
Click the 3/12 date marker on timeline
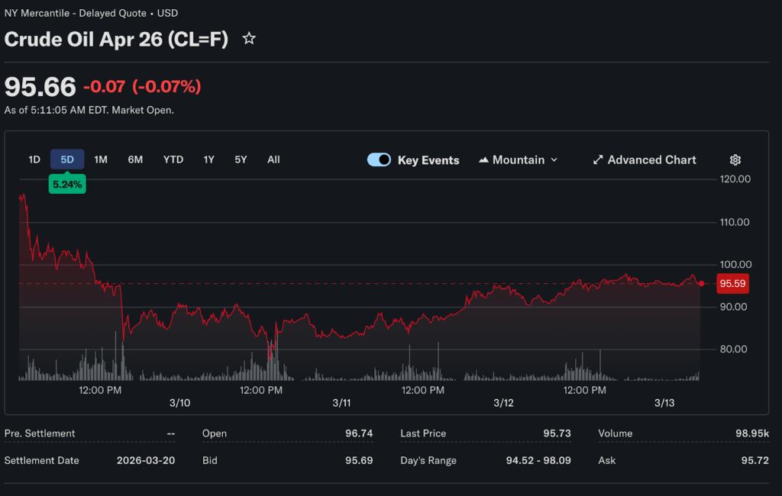point(503,403)
